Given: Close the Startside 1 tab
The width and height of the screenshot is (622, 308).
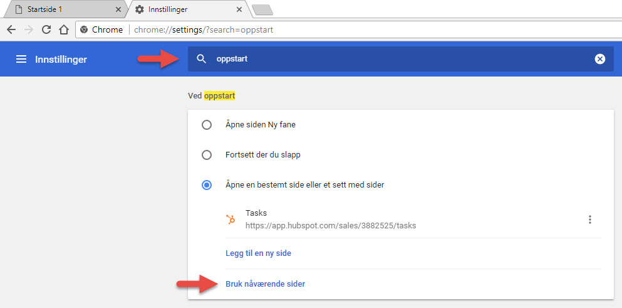Looking at the screenshot, I should [119, 9].
